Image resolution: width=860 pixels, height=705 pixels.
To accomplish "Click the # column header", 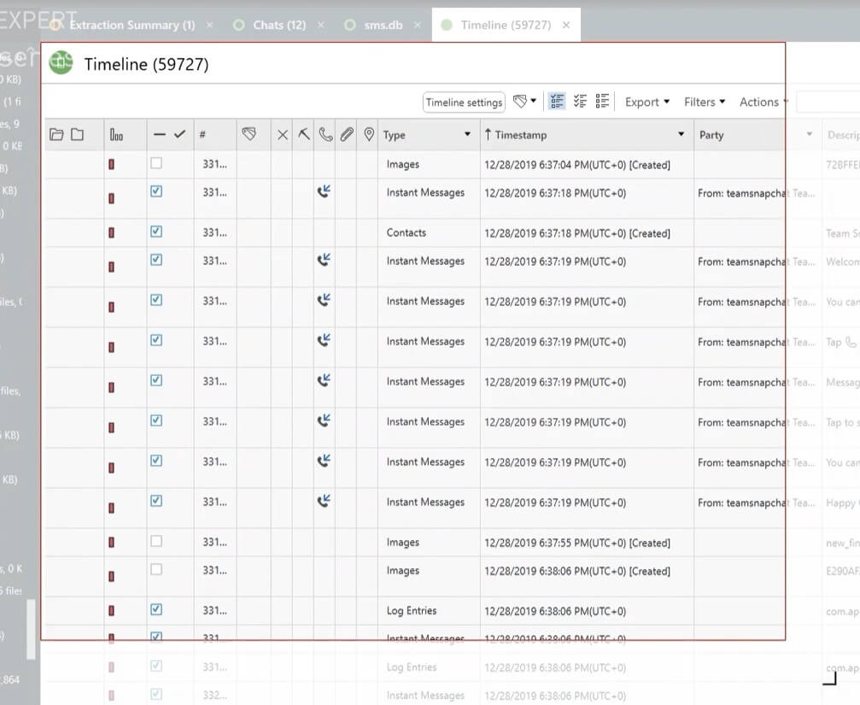I will 202,135.
